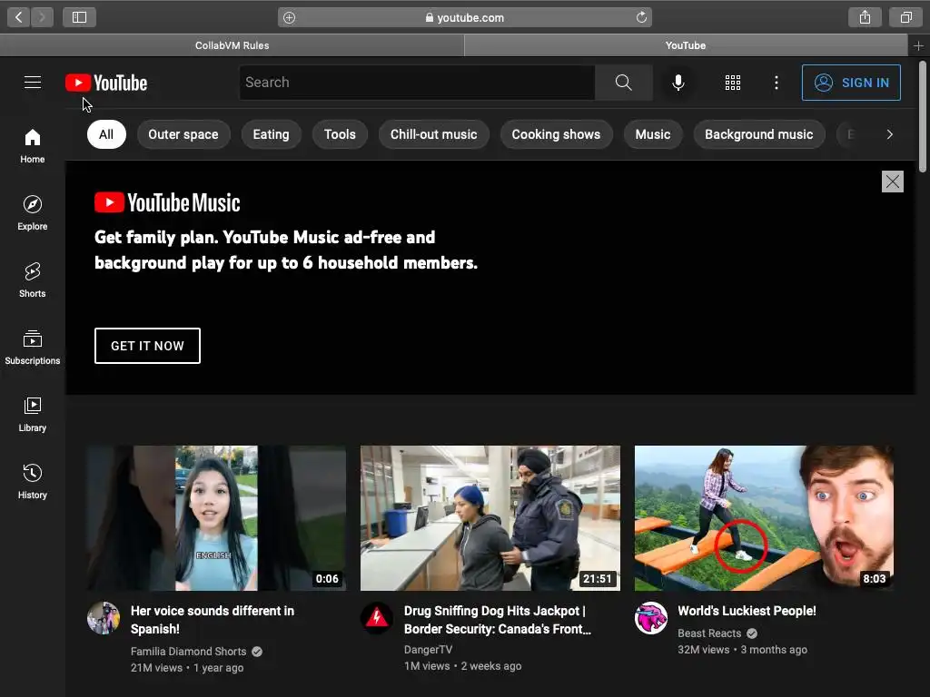Open DangerTV channel name
This screenshot has width=930, height=697.
(x=429, y=650)
